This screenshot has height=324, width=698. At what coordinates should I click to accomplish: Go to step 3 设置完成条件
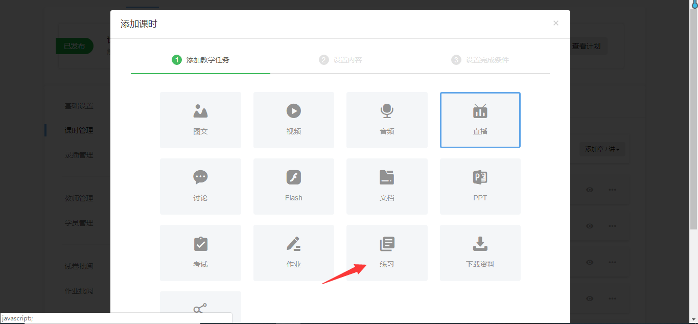pos(480,60)
